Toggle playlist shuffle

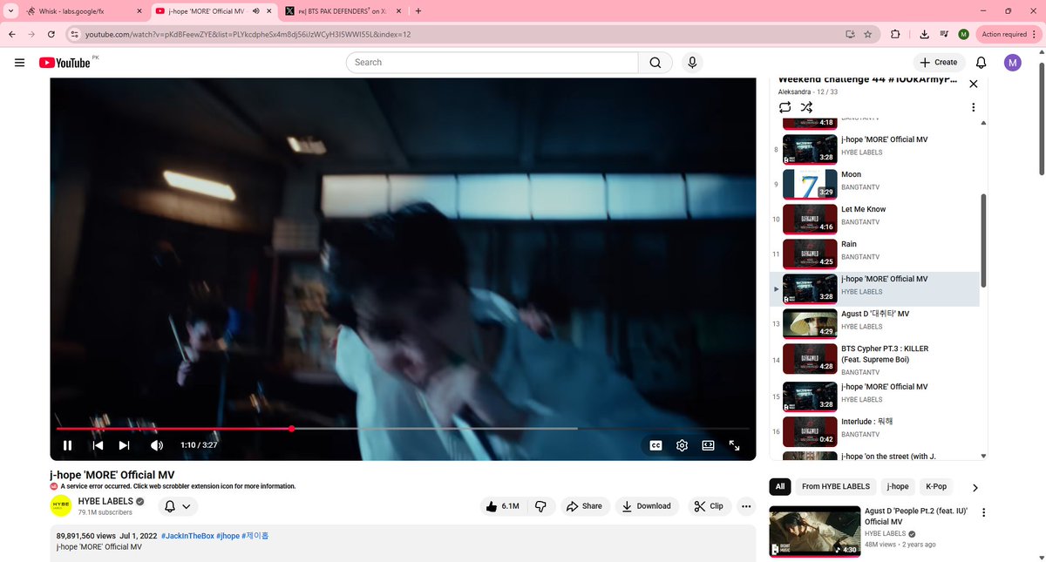806,107
